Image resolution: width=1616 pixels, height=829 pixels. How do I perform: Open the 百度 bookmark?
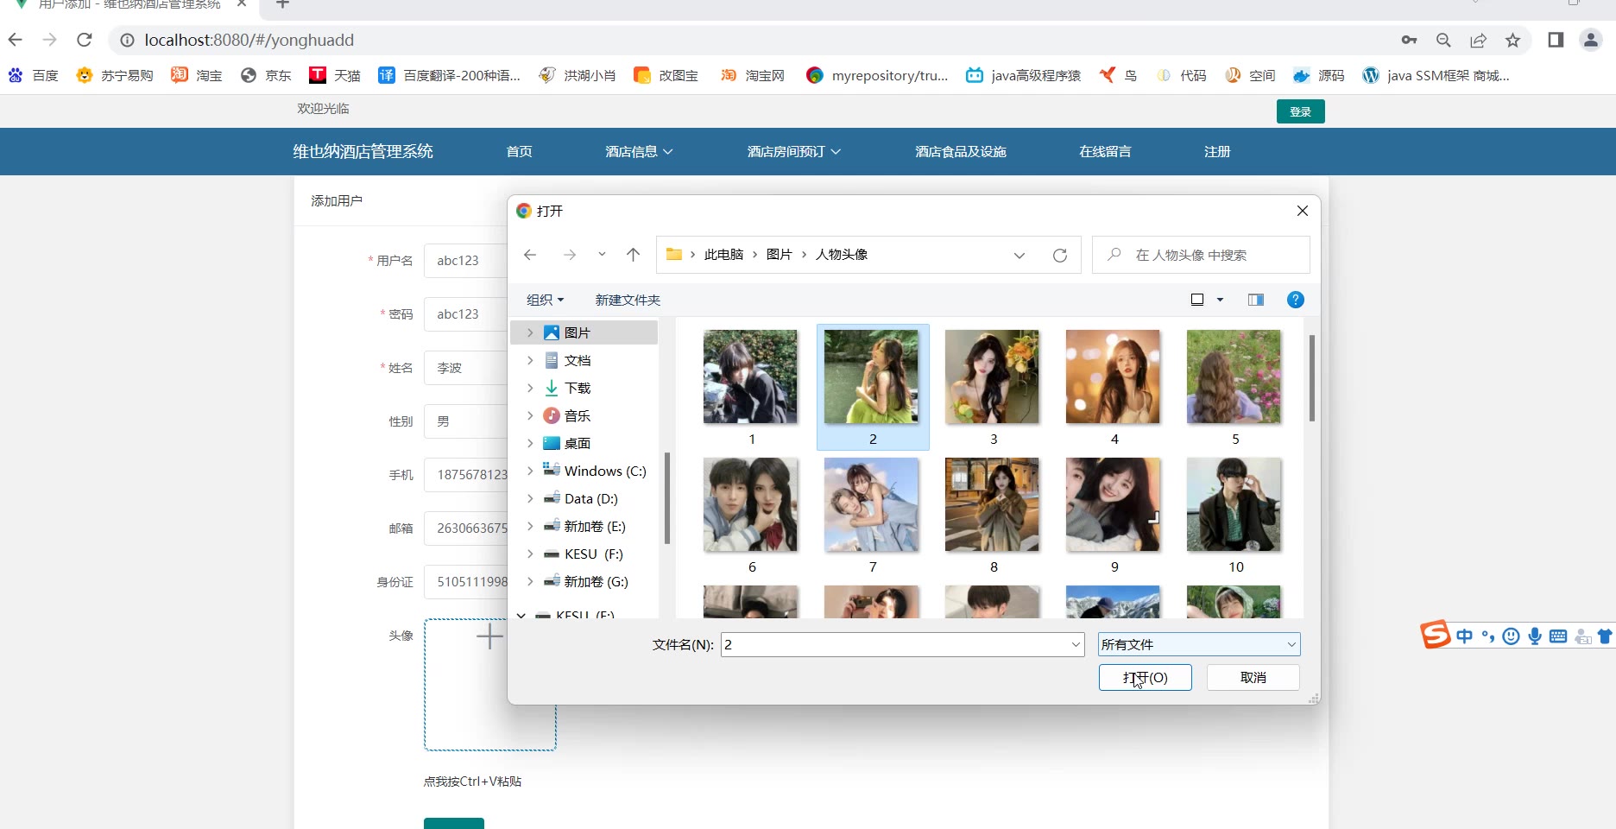pyautogui.click(x=34, y=76)
